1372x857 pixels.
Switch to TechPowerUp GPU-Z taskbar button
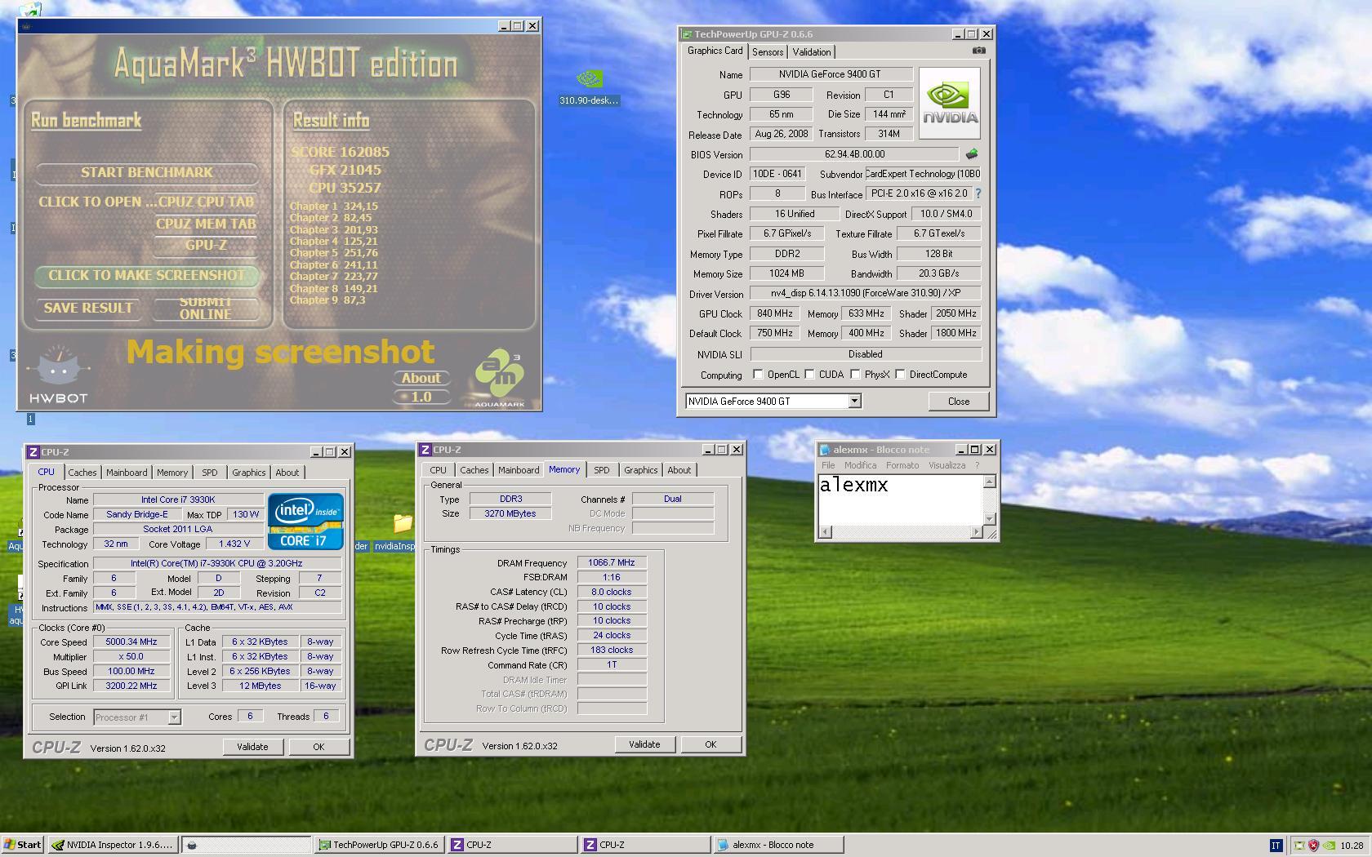pos(379,845)
